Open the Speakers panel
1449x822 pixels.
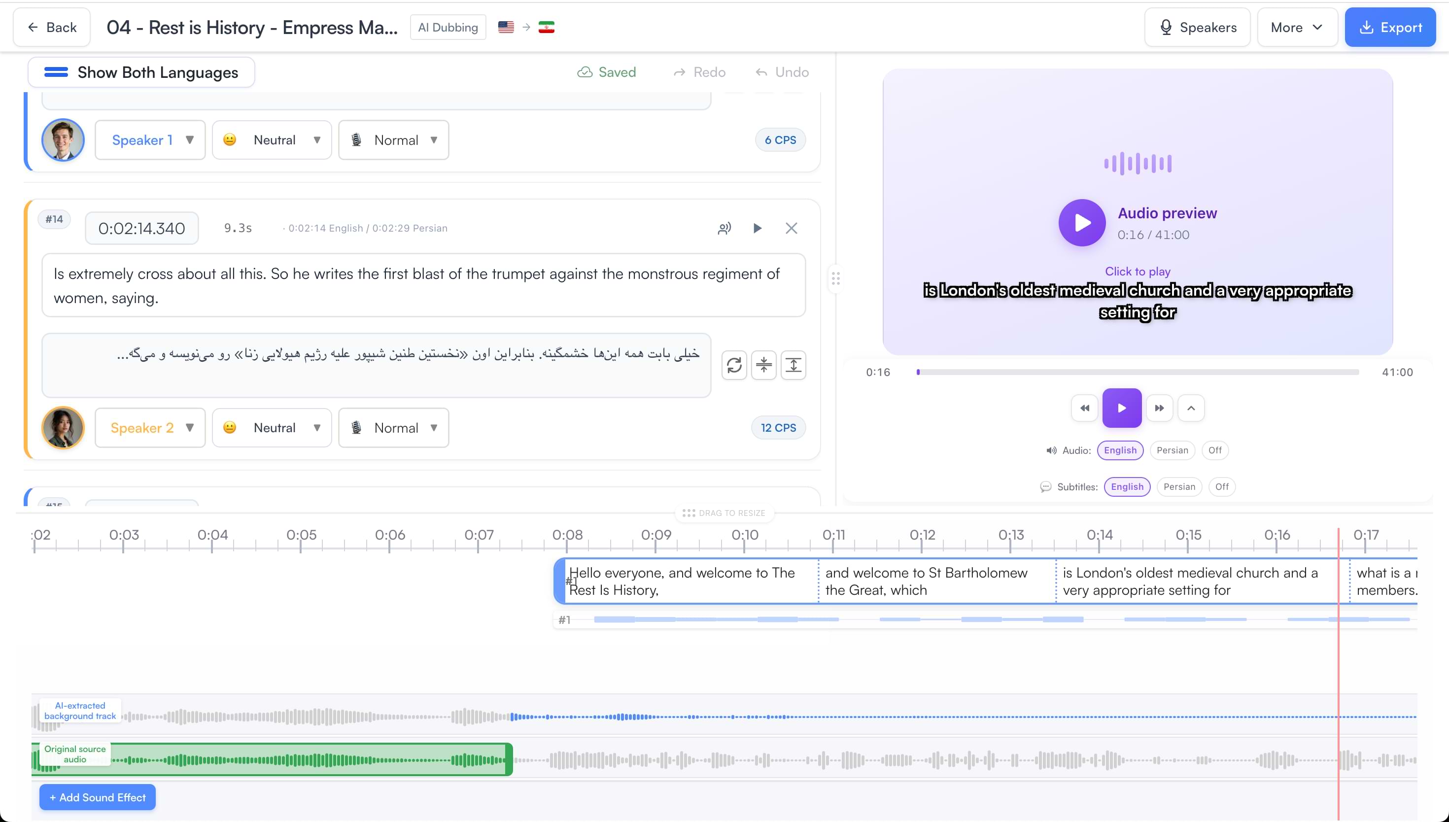click(x=1197, y=27)
